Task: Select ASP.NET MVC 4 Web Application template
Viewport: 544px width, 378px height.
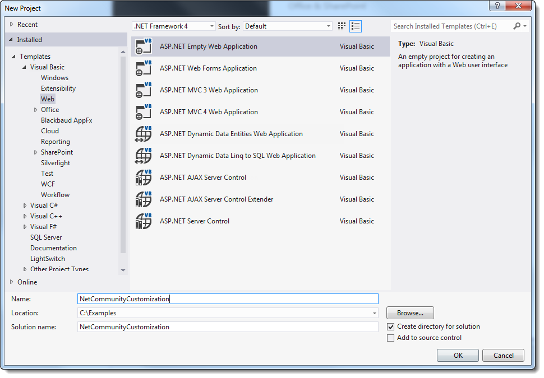Action: click(261, 112)
